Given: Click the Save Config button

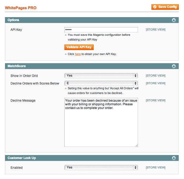Looking at the screenshot, I should (165, 7).
